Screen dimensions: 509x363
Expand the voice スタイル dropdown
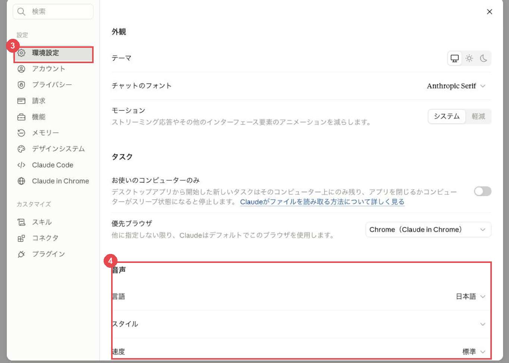[x=483, y=324]
